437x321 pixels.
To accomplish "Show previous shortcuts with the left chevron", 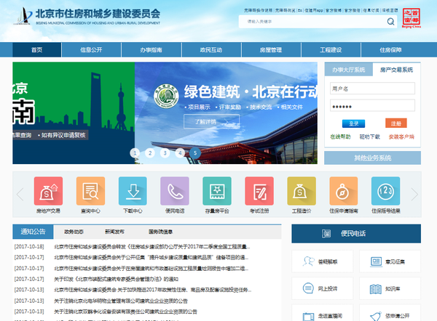I will 20,194.
